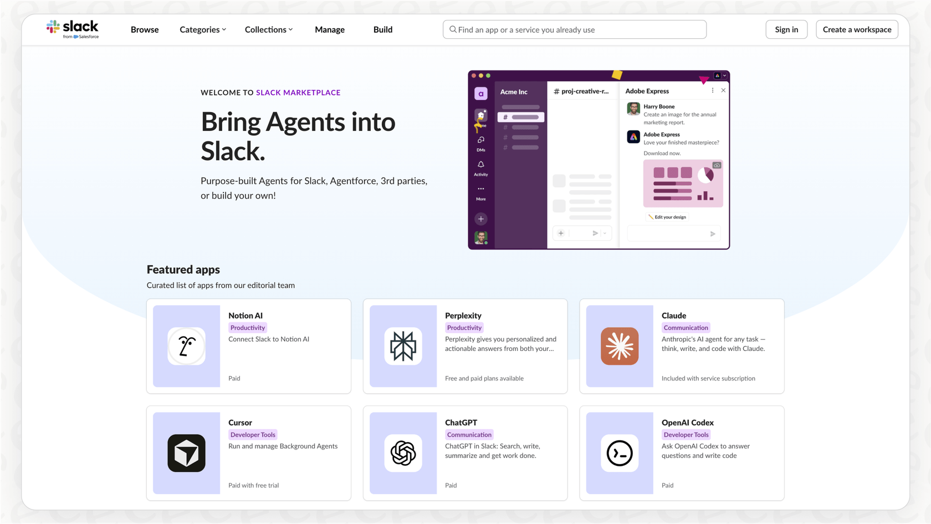Open the Categories dropdown
Screen dimensions: 931x524
pyautogui.click(x=202, y=29)
